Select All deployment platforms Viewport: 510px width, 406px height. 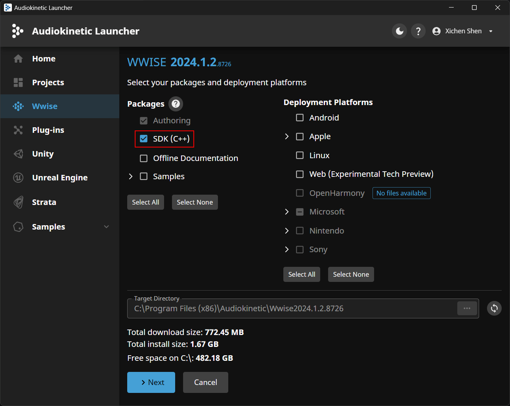(x=302, y=274)
